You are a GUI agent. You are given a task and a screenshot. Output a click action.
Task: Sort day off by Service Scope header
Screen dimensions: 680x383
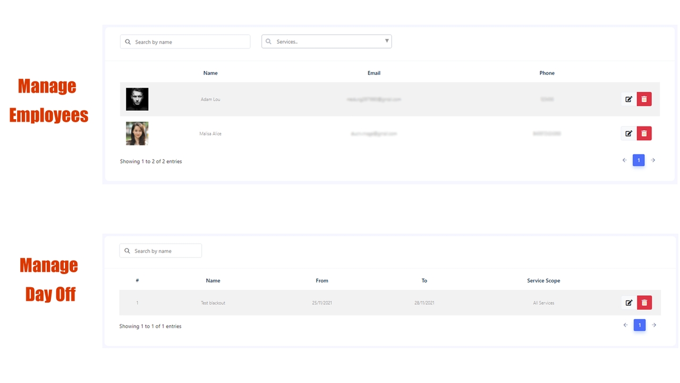(543, 280)
